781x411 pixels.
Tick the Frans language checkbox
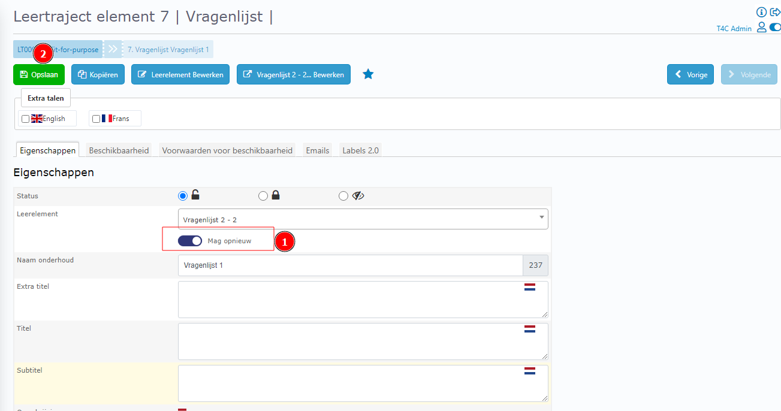point(96,119)
